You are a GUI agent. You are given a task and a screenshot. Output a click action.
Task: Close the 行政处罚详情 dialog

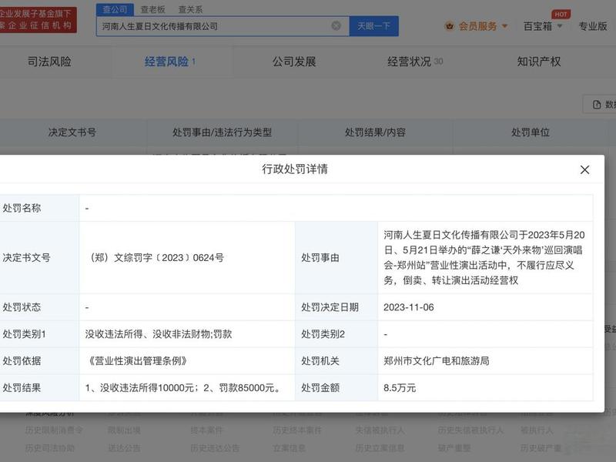[x=584, y=169]
